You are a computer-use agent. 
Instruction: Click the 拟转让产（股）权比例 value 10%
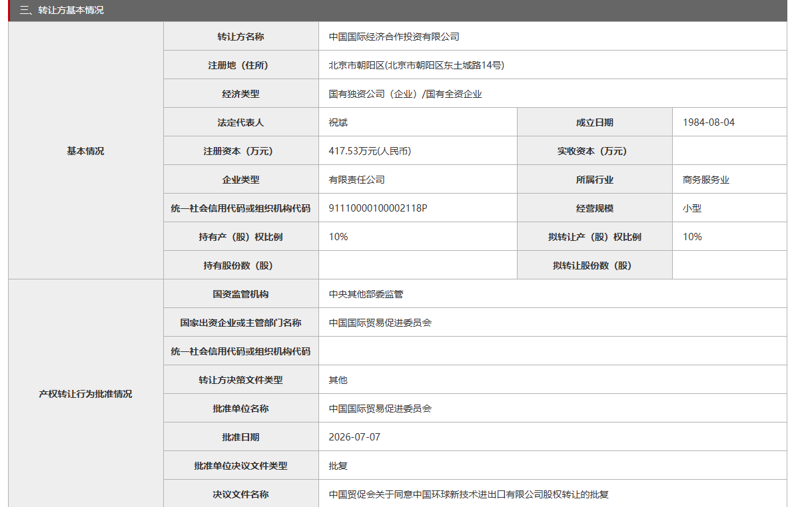[x=692, y=237]
